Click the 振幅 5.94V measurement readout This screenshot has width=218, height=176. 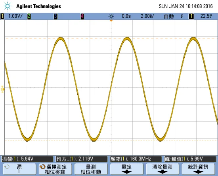[x=27, y=159]
